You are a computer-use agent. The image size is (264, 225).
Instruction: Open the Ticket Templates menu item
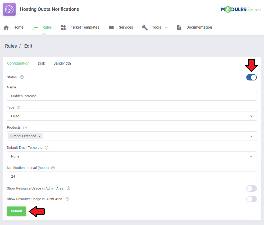click(x=85, y=27)
